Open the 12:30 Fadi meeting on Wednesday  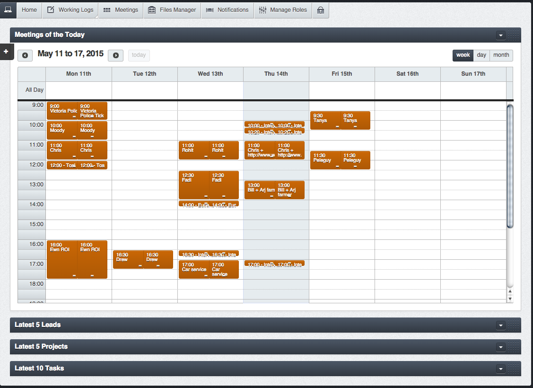point(194,185)
